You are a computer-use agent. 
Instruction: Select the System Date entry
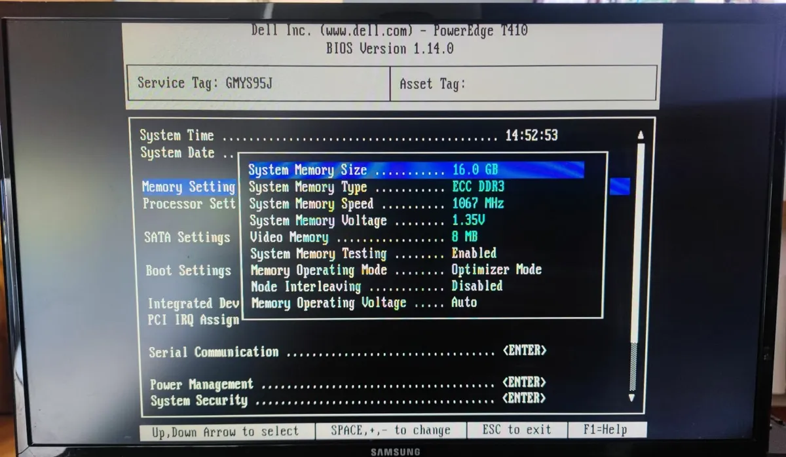[x=187, y=153]
